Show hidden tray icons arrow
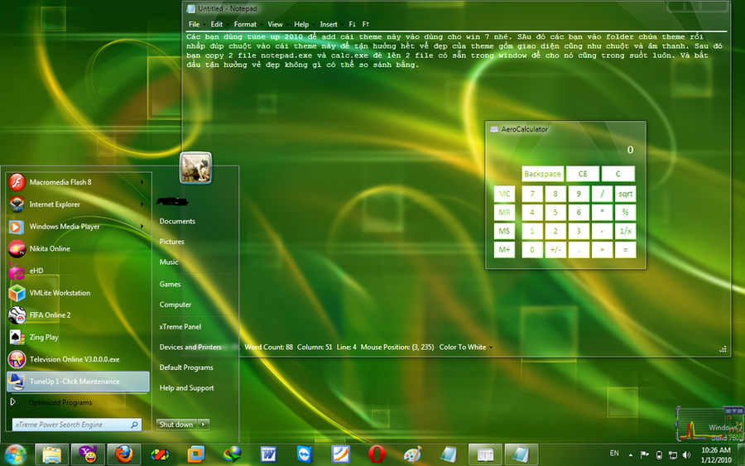The height and width of the screenshot is (466, 745). coord(631,455)
